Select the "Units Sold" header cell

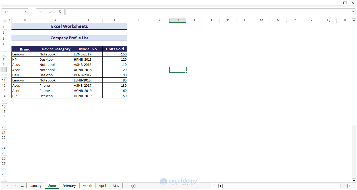pyautogui.click(x=115, y=49)
